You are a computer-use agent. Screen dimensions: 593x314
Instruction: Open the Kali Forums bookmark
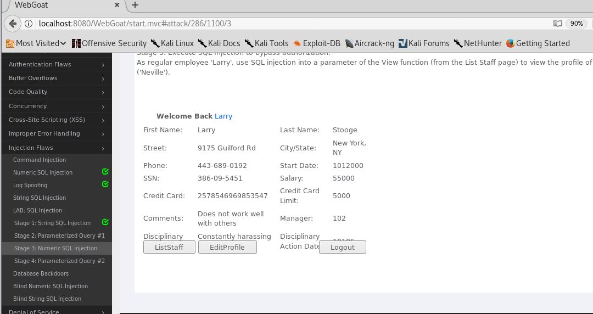click(x=424, y=43)
